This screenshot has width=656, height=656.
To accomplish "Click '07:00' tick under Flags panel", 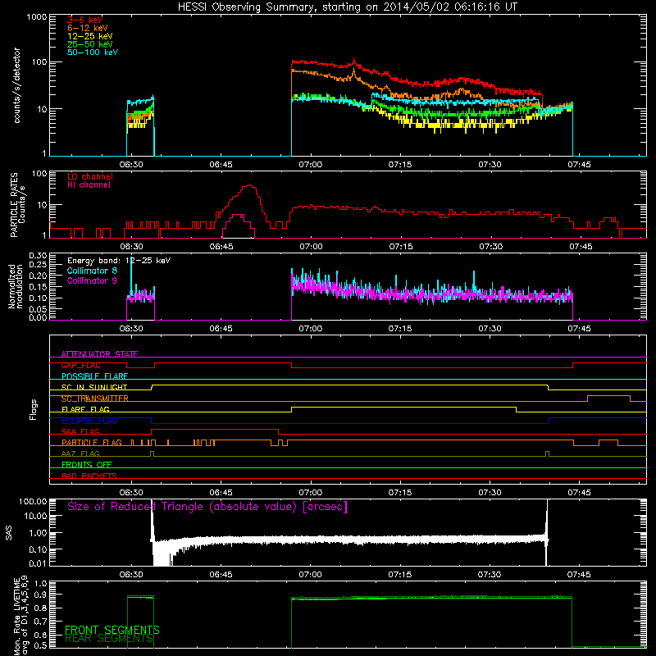I will [x=311, y=493].
